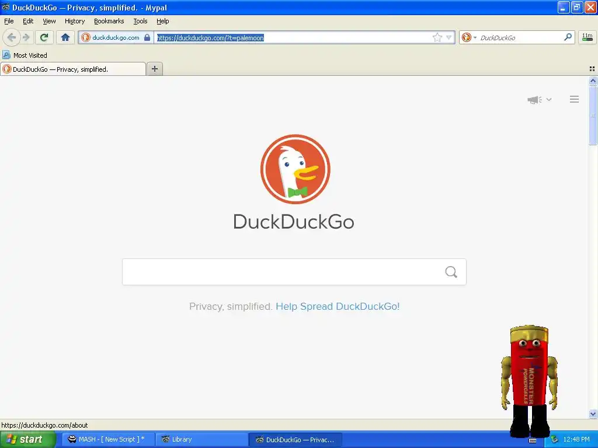Open the search engine selector dropdown

(469, 37)
